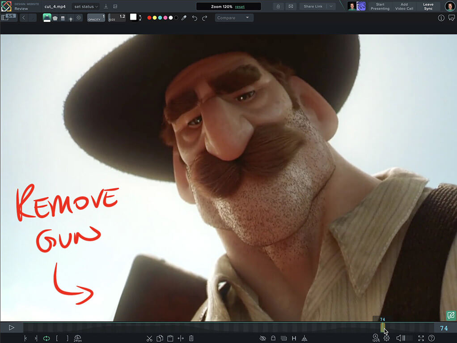Set the in point bracket
Image resolution: width=457 pixels, height=343 pixels.
pyautogui.click(x=57, y=339)
